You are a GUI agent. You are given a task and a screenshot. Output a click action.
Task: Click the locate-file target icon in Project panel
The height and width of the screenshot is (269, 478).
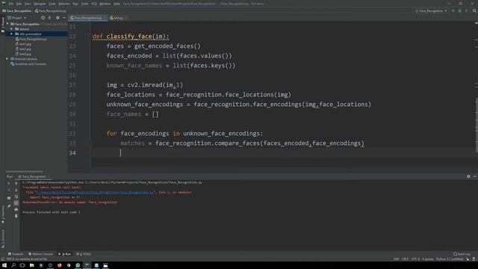pyautogui.click(x=43, y=18)
